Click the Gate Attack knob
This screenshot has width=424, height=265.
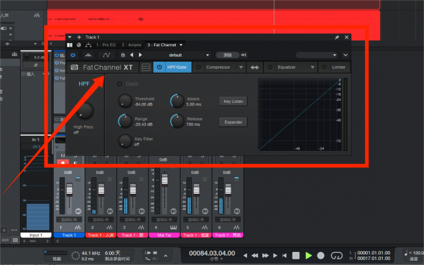click(177, 101)
